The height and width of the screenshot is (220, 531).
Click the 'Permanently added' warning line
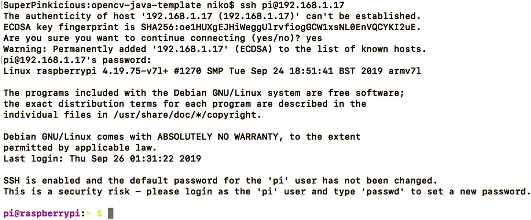tap(215, 49)
